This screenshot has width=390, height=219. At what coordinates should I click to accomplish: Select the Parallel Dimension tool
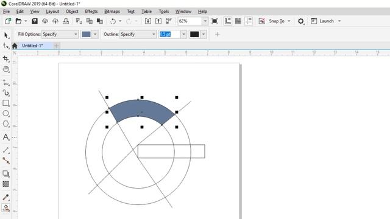pyautogui.click(x=6, y=150)
